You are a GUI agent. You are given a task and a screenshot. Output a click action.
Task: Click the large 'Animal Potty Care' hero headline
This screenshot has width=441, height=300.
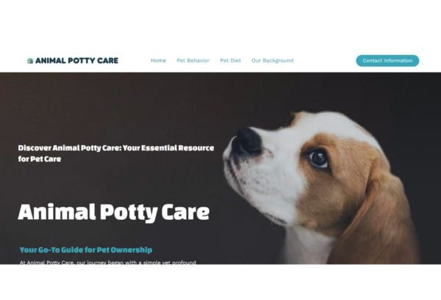(114, 213)
